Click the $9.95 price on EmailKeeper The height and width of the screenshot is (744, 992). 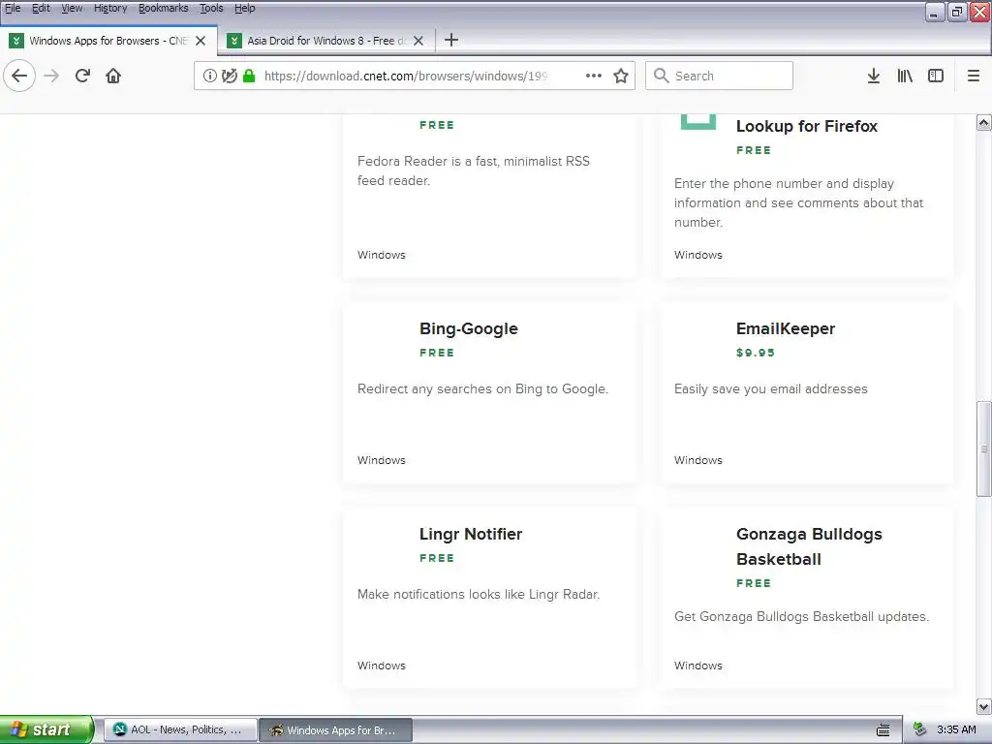pos(756,353)
